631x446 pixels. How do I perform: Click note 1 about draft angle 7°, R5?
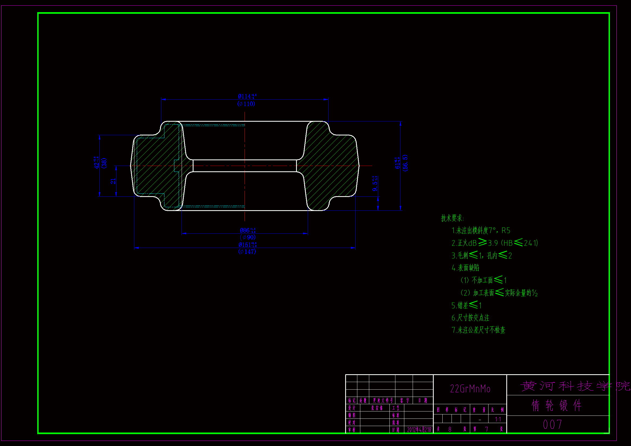point(481,230)
